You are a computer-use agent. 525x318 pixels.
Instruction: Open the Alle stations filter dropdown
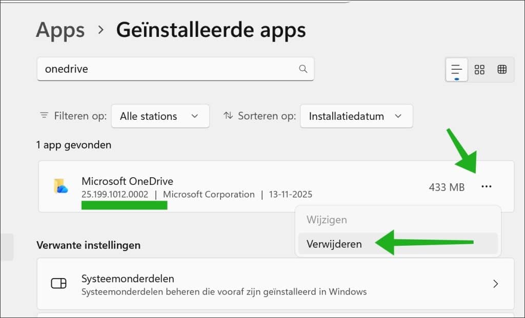click(x=160, y=116)
